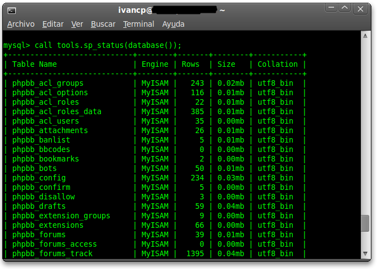
Task: Close the terminal window
Action: (x=360, y=9)
